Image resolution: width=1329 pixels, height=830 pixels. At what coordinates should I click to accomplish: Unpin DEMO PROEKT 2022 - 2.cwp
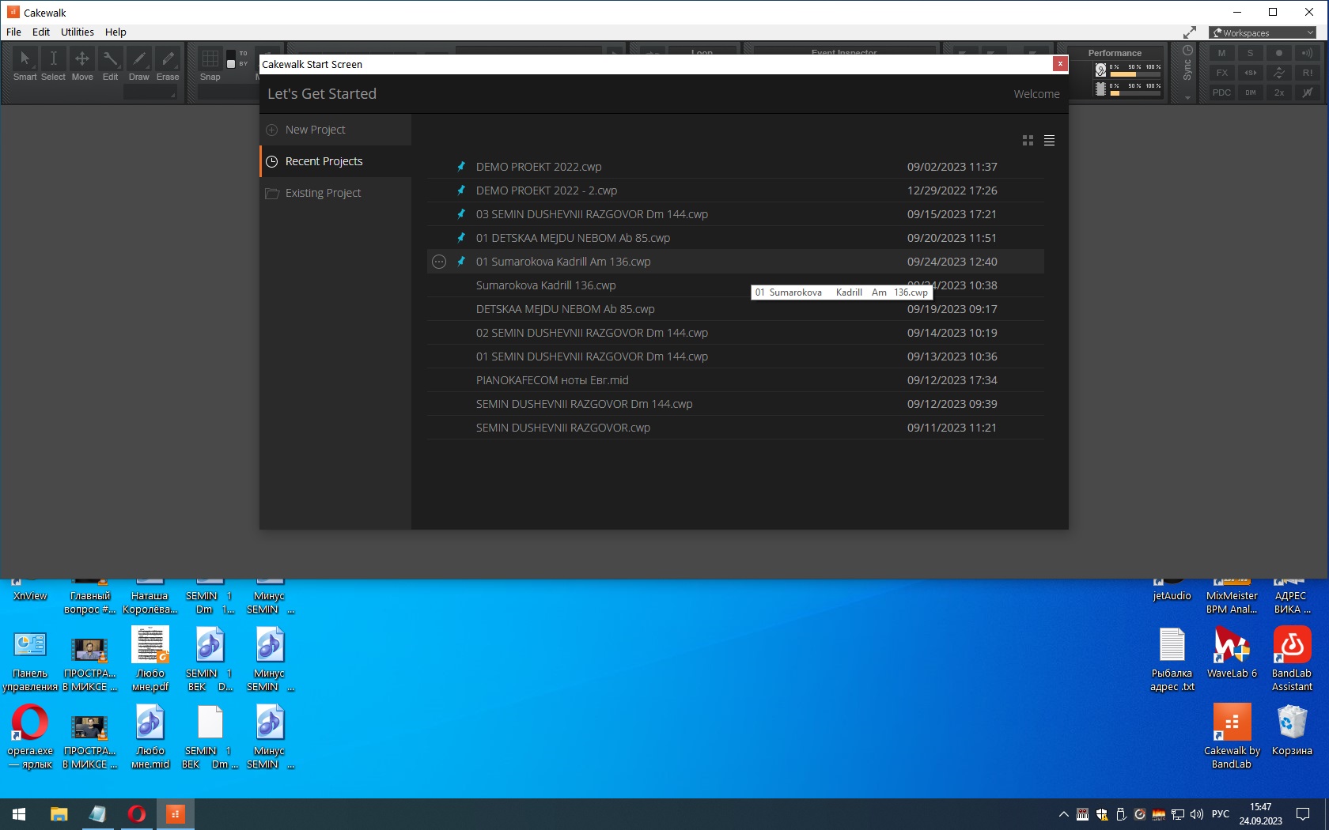[460, 191]
